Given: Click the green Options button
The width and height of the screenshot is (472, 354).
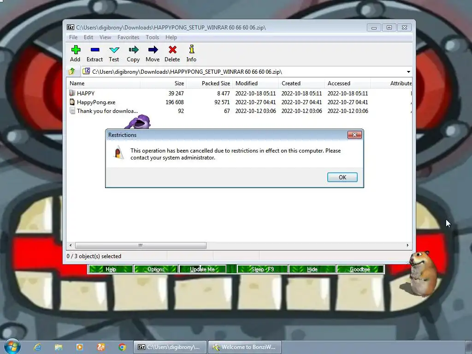Looking at the screenshot, I should [156, 269].
